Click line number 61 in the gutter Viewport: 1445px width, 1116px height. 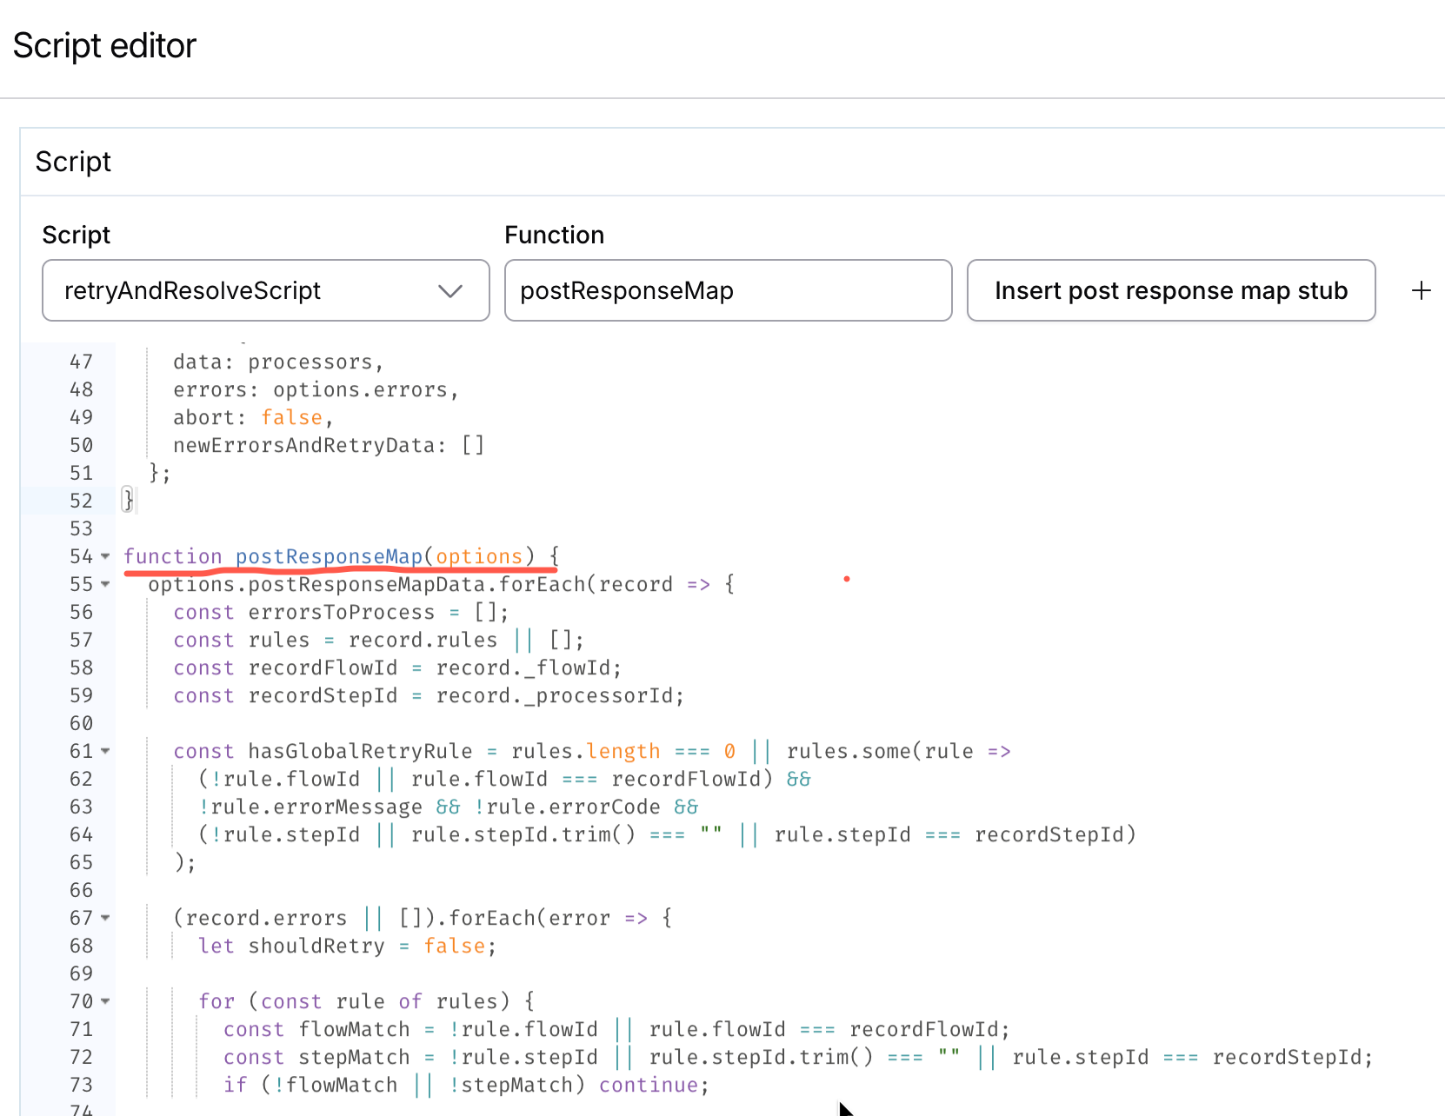(81, 751)
